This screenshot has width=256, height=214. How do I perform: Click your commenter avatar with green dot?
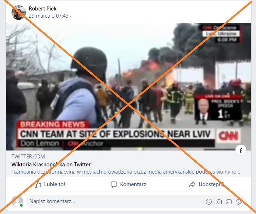[17, 201]
